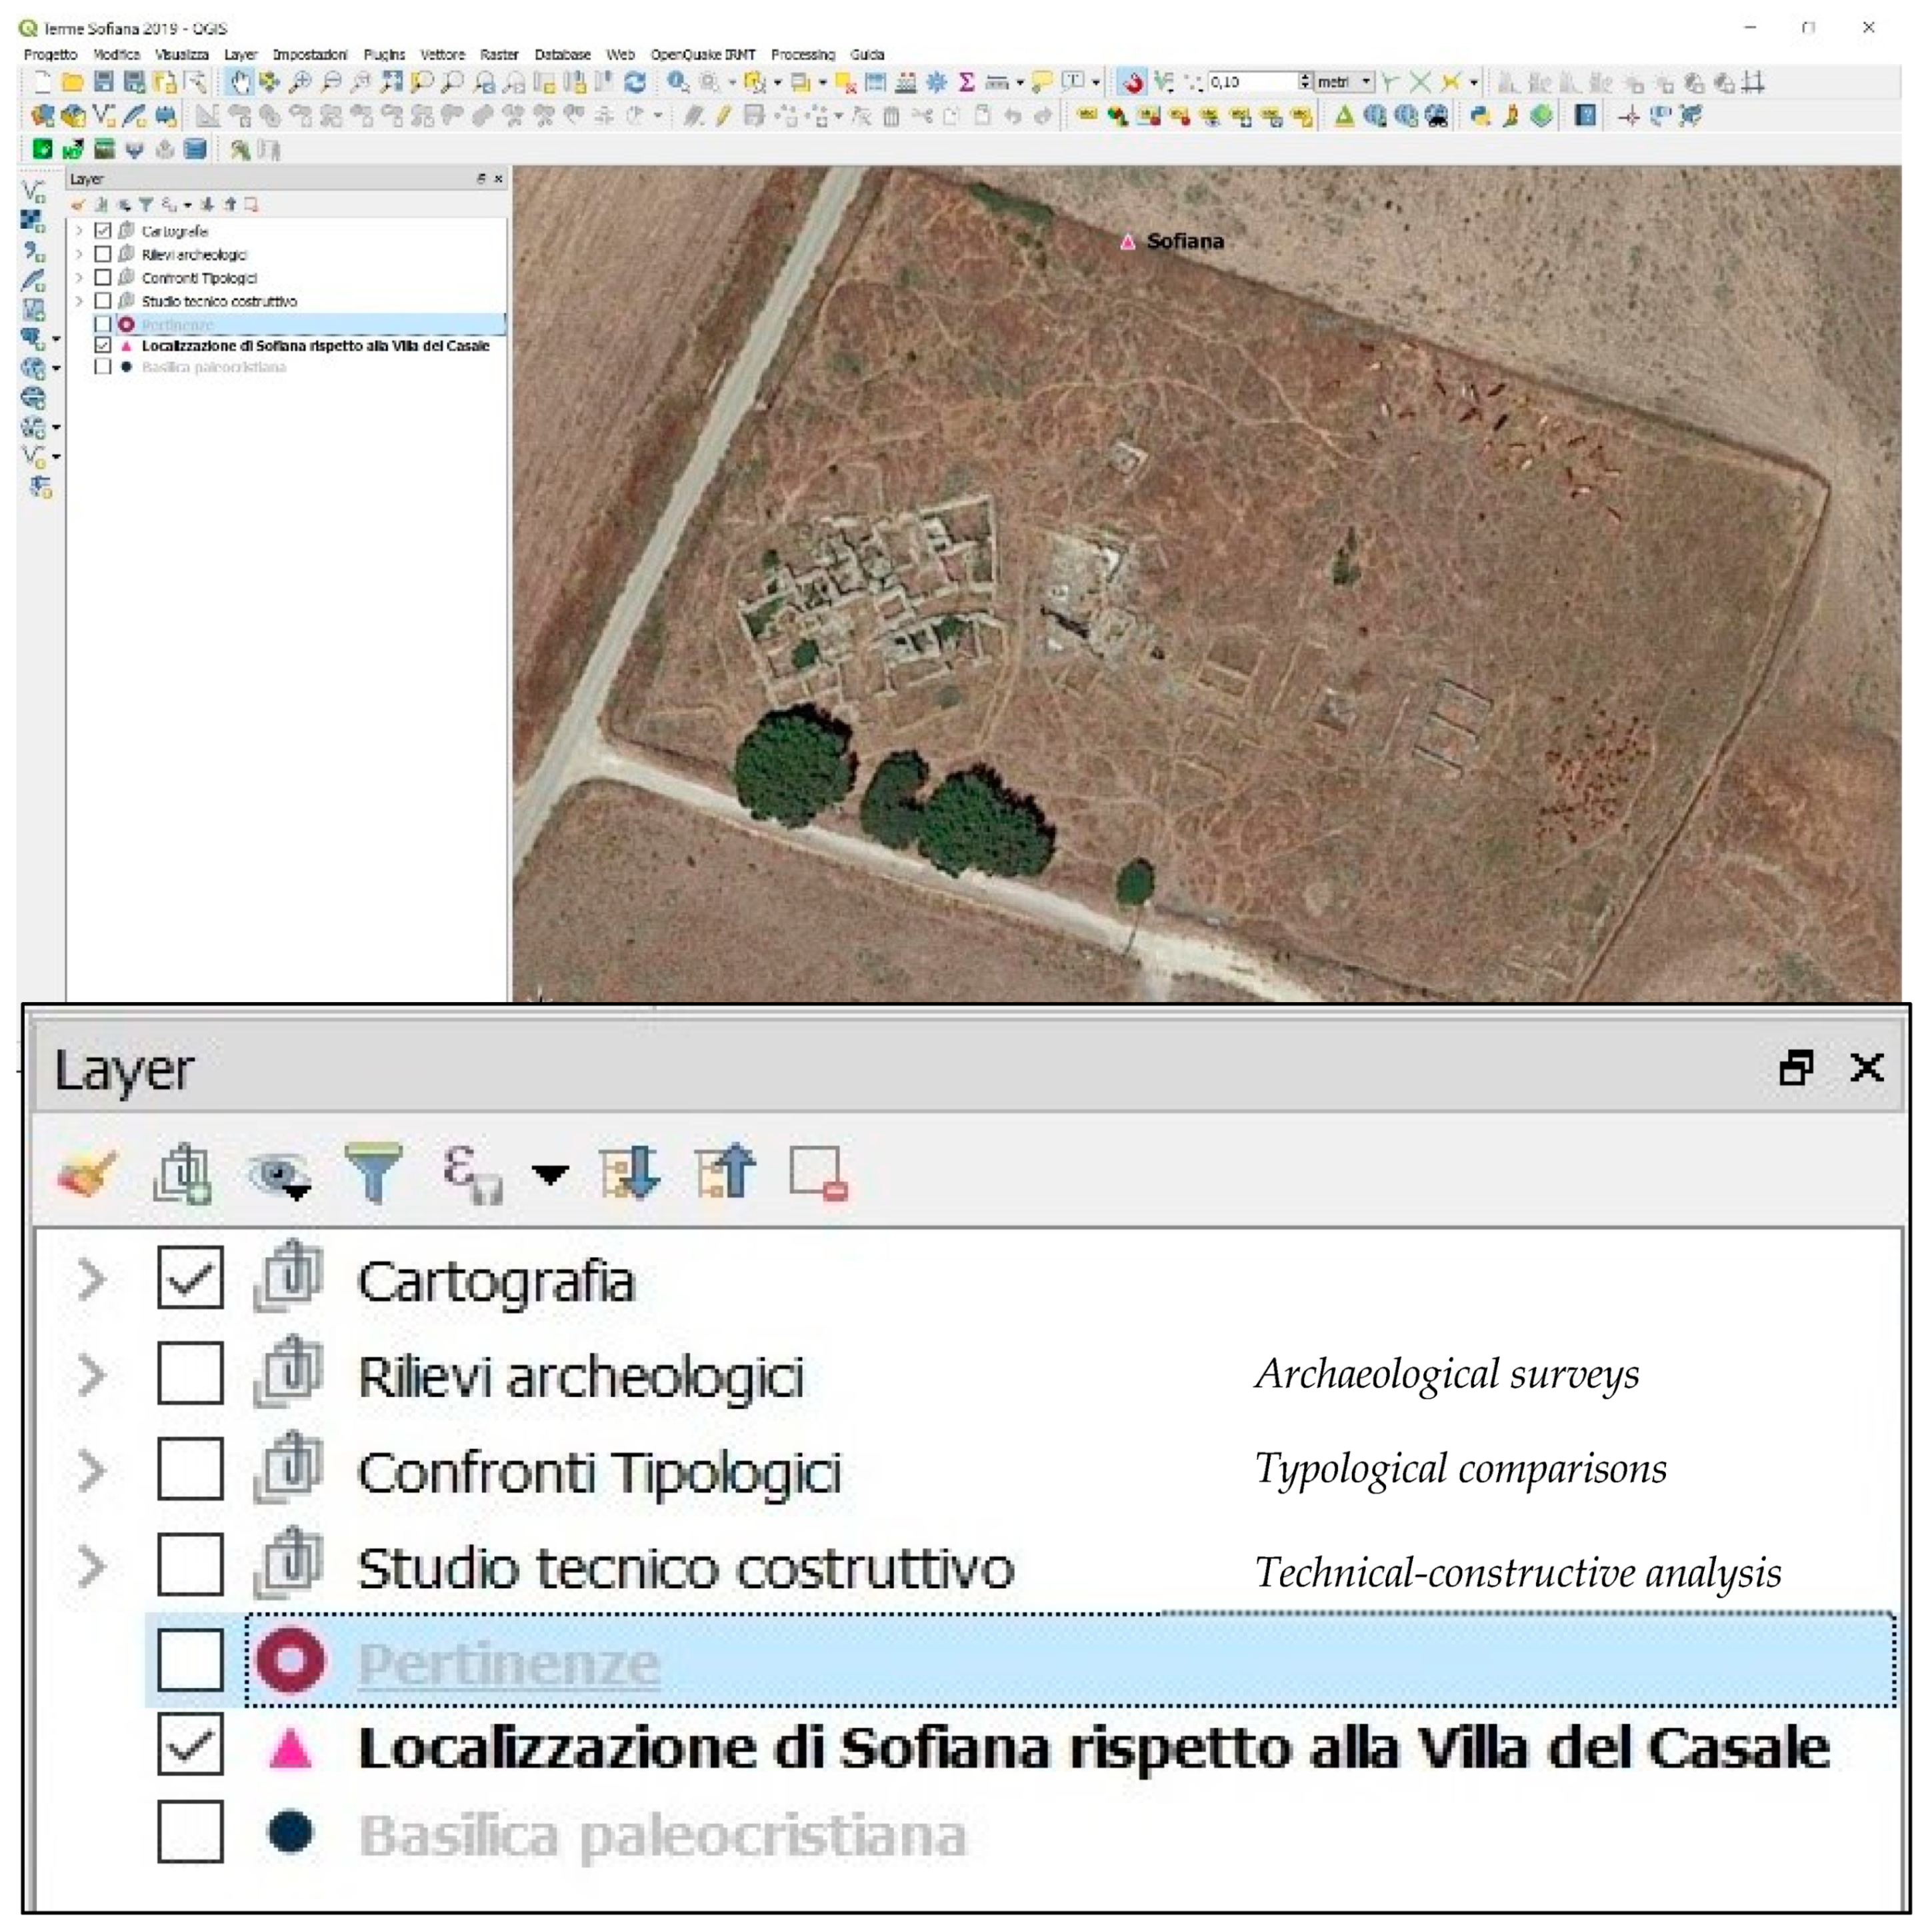1932x1929 pixels.
Task: Open the Vettore menu
Action: (442, 54)
